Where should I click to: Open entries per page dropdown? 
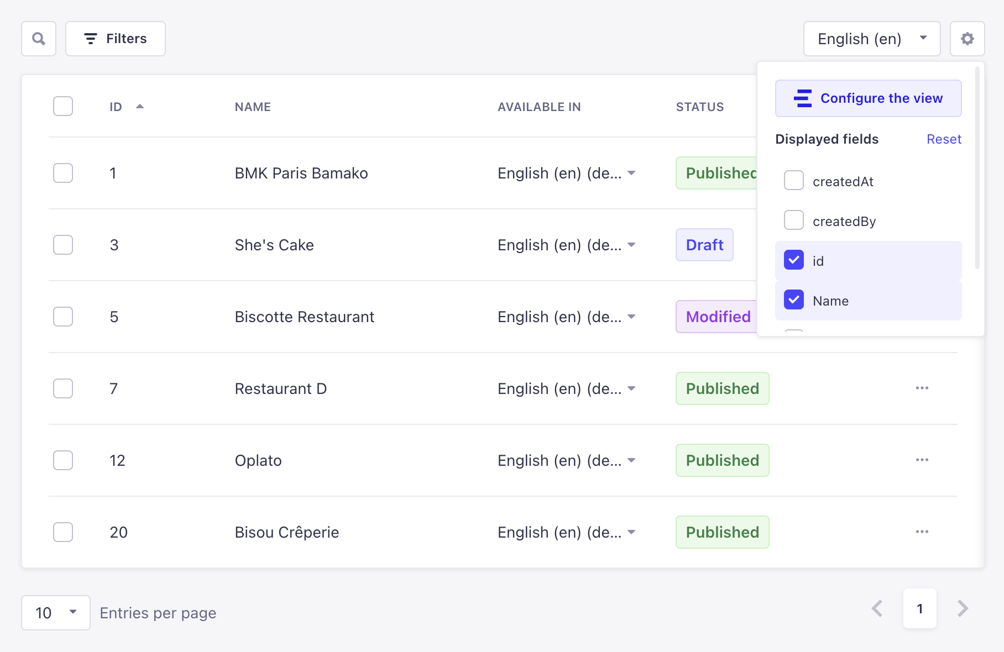click(55, 613)
